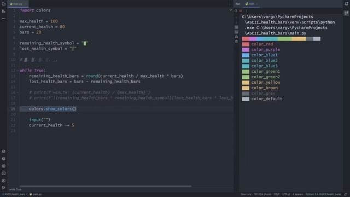Click the color_red swatch in console
The height and width of the screenshot is (197, 350).
(246, 44)
